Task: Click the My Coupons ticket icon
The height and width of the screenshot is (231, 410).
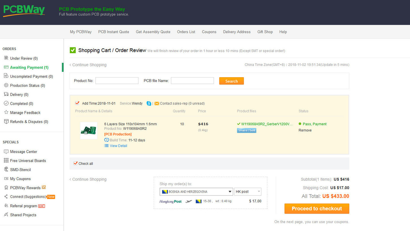Action: click(6, 178)
